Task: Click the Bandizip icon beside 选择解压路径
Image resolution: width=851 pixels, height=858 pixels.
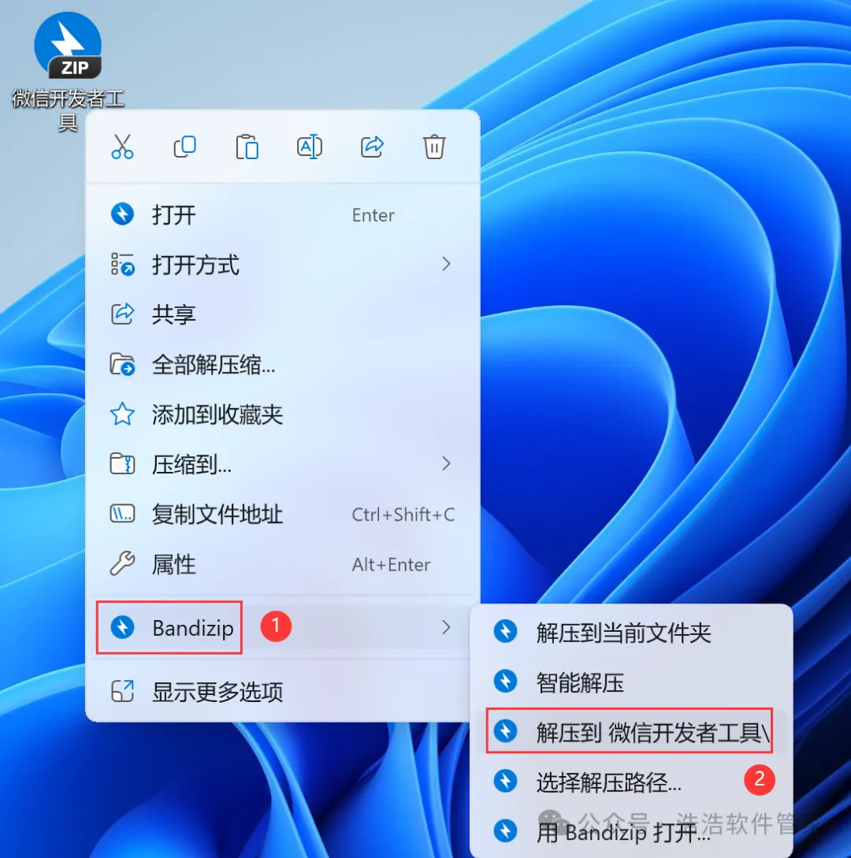Action: click(505, 781)
